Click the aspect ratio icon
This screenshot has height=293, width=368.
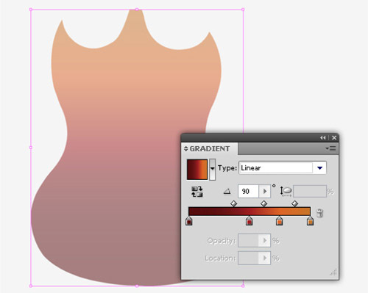click(x=286, y=191)
